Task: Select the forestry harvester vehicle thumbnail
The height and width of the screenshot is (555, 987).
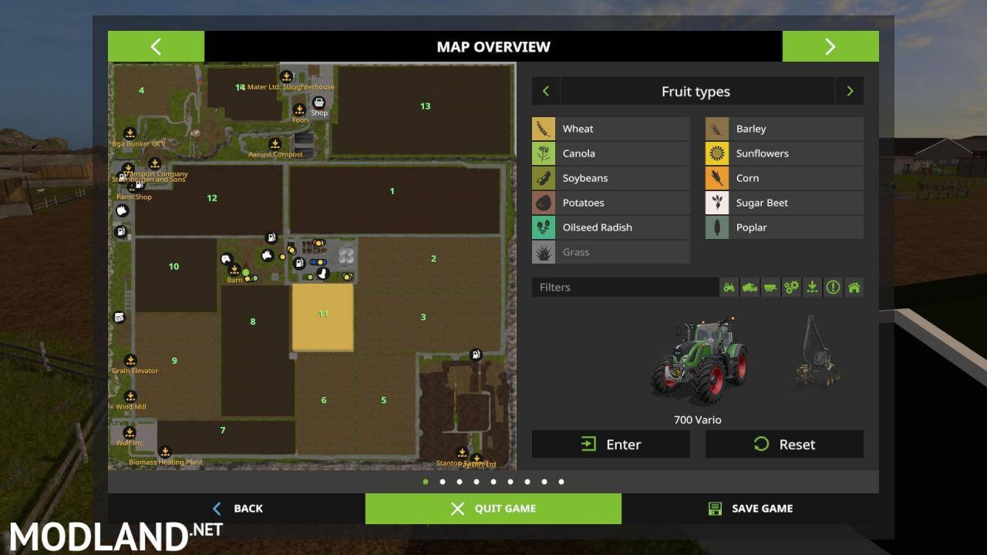Action: (816, 351)
